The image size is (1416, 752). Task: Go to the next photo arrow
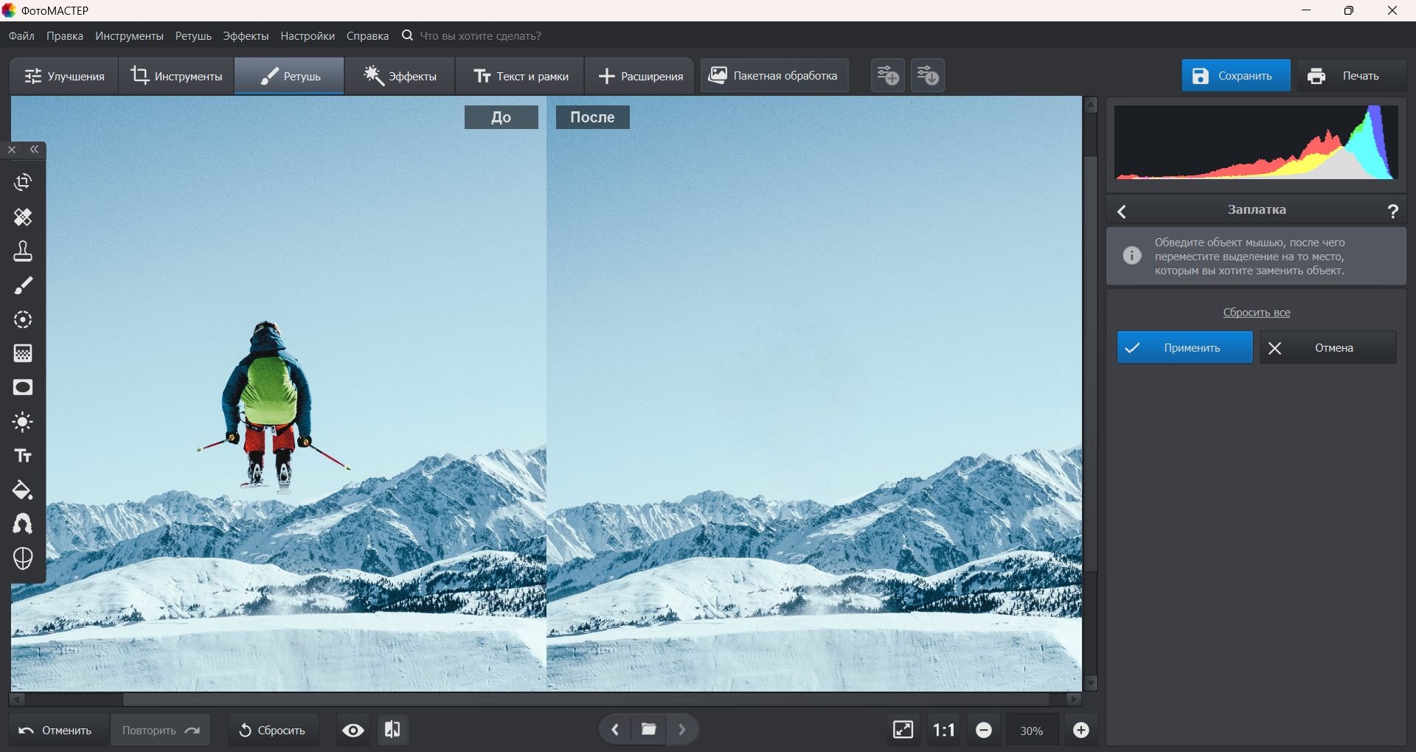coord(682,730)
